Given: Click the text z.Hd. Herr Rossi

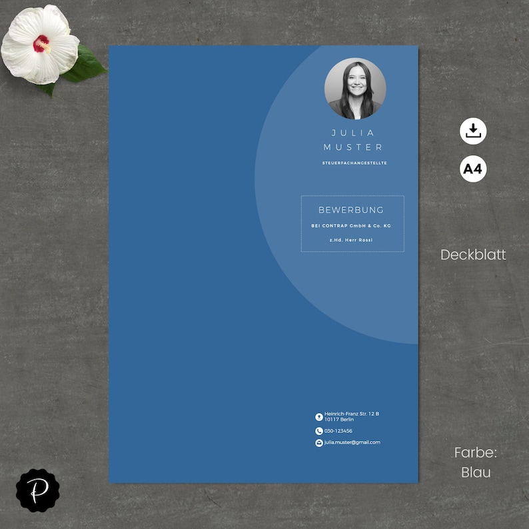Looking at the screenshot, I should [x=351, y=240].
